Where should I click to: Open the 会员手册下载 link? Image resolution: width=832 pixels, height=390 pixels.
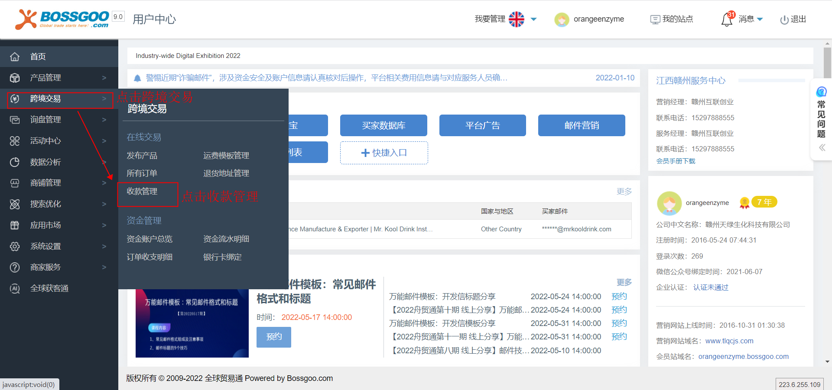coord(676,161)
